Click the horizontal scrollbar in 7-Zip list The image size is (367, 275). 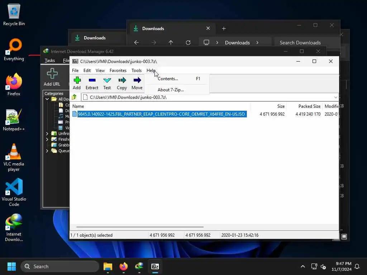coord(140,227)
